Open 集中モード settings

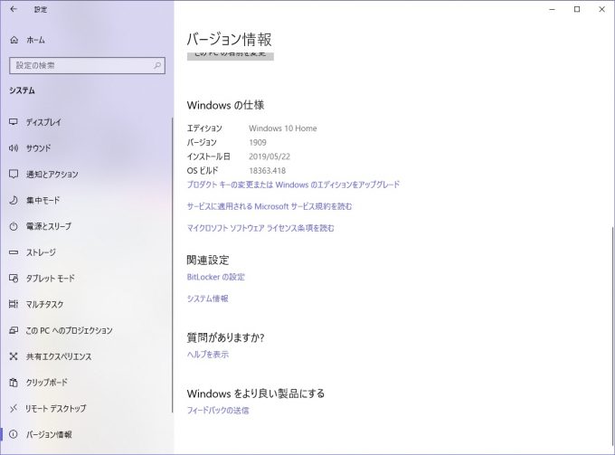click(86, 200)
